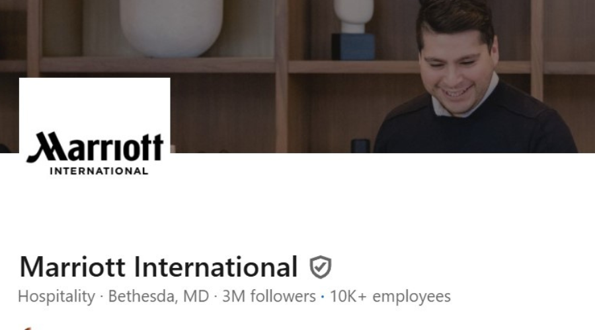View the 3M followers count

click(269, 296)
